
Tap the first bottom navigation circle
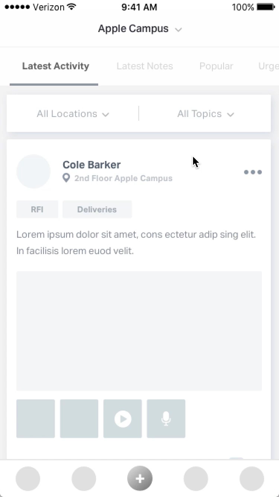pyautogui.click(x=28, y=478)
